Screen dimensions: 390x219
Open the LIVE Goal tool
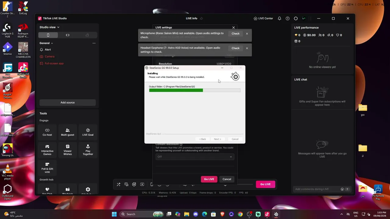tap(88, 132)
